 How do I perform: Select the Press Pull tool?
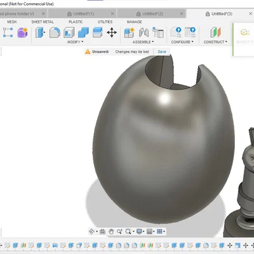click(x=41, y=32)
